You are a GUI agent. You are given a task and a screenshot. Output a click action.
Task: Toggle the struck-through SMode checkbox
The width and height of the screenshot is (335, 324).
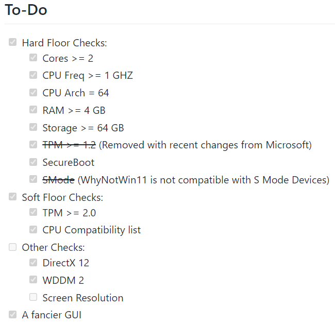[x=33, y=179]
